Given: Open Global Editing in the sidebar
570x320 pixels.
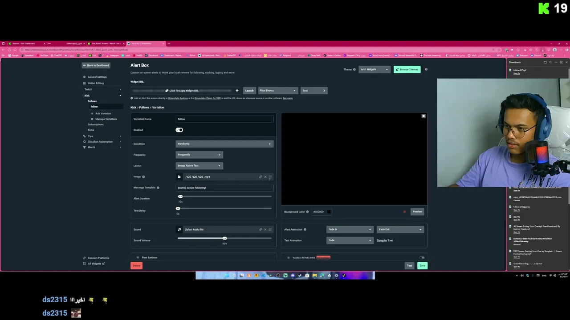Looking at the screenshot, I should 95,83.
